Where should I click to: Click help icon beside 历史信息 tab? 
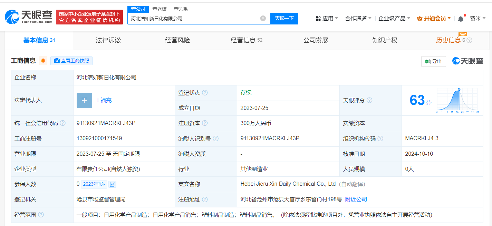coord(469,40)
